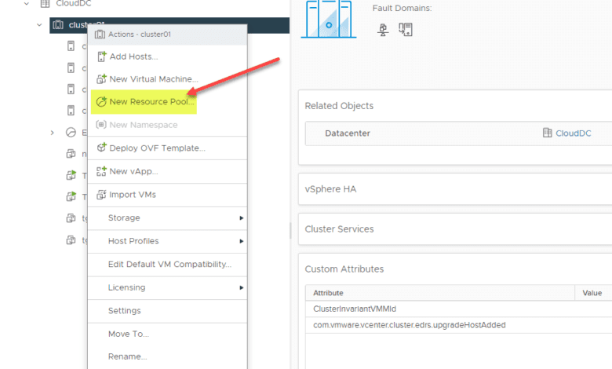
Task: Expand the Cluster Services card
Action: click(x=455, y=229)
